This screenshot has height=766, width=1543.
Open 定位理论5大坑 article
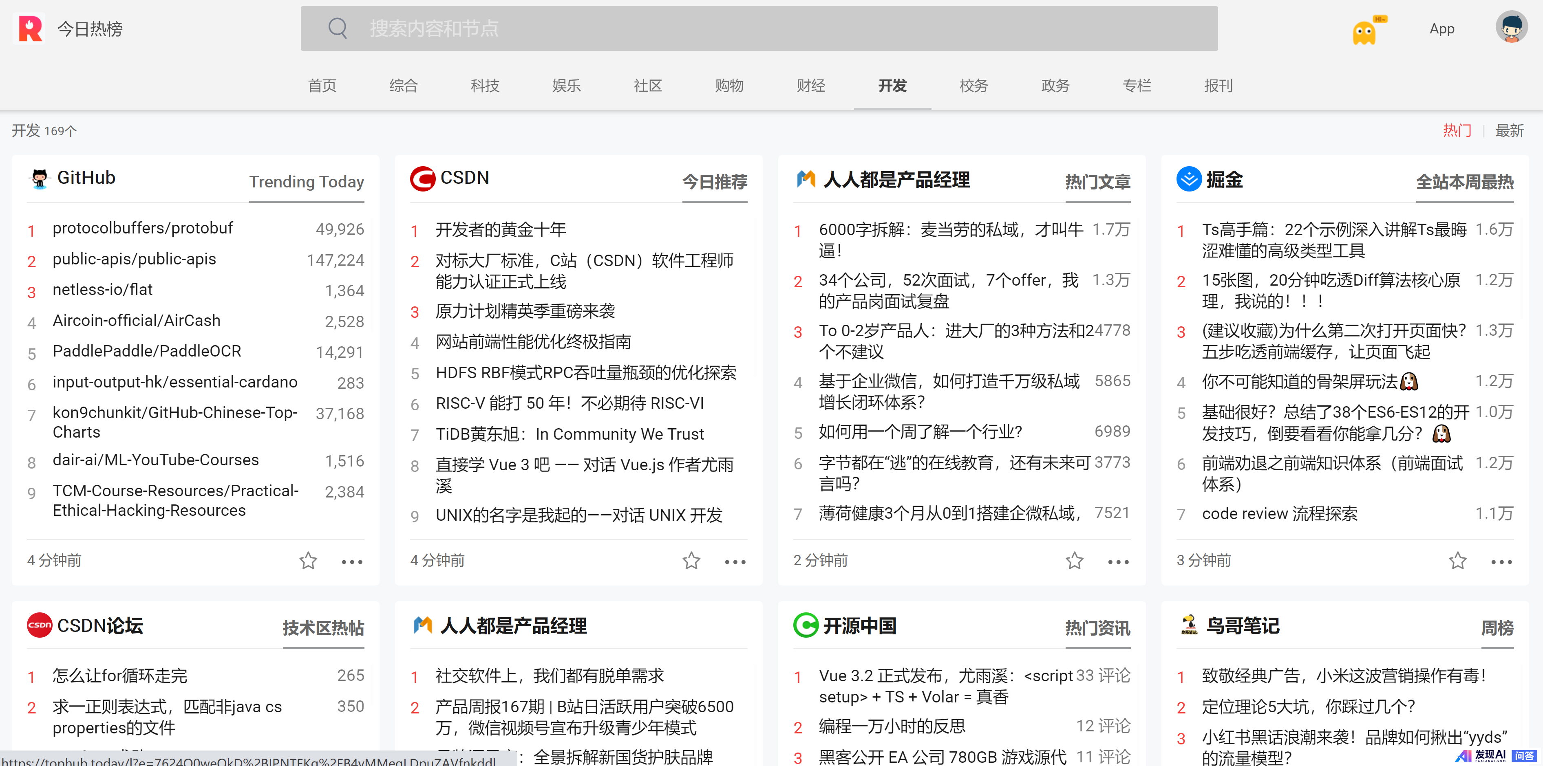tap(1308, 707)
